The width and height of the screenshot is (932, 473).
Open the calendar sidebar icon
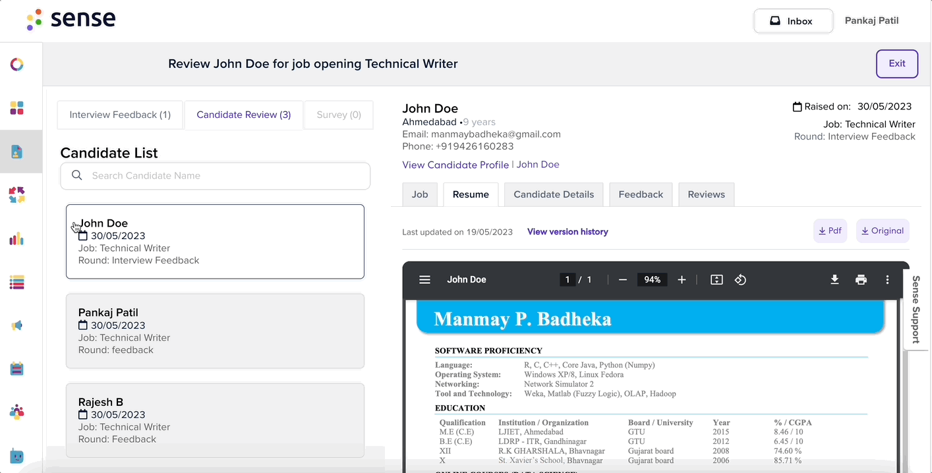pos(17,369)
